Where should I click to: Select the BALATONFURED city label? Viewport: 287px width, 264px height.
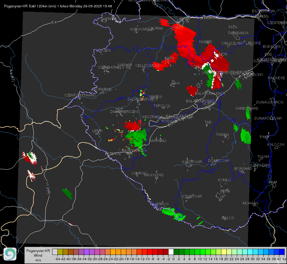tap(201, 101)
